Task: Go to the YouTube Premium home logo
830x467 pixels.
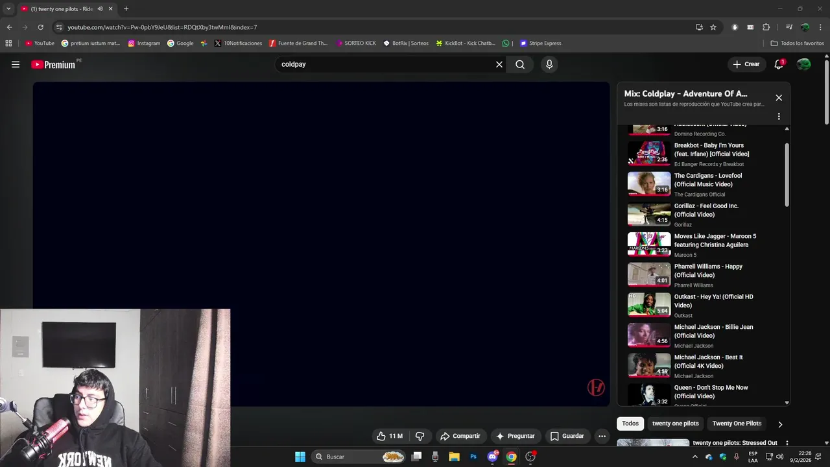Action: [53, 64]
